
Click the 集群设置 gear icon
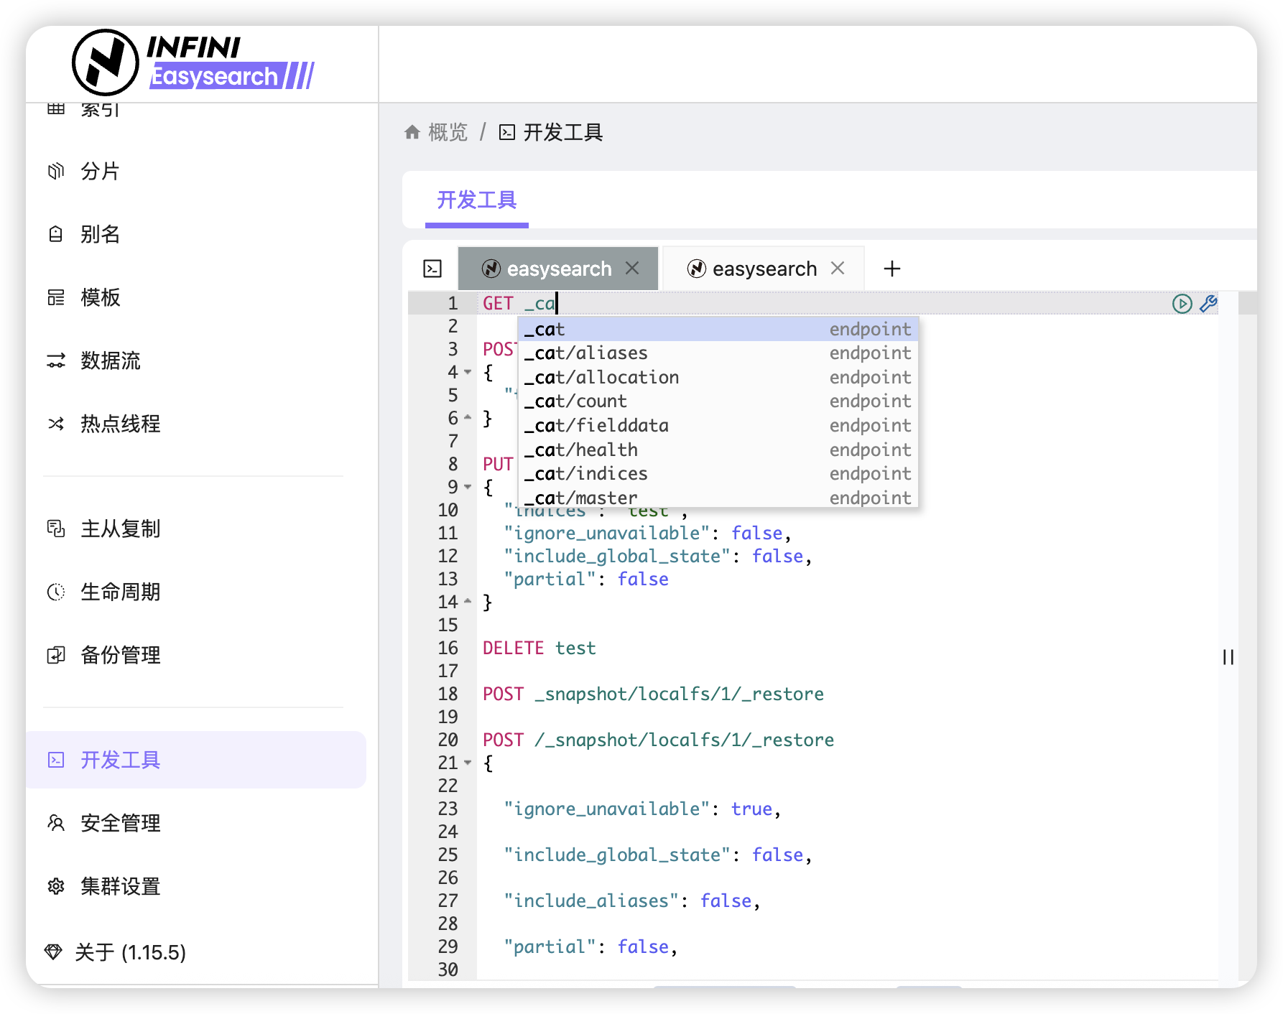[56, 886]
